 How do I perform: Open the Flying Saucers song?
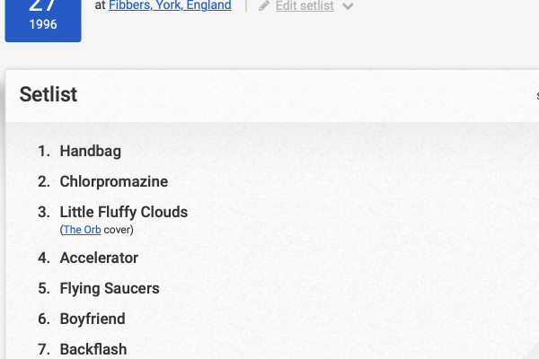point(109,288)
